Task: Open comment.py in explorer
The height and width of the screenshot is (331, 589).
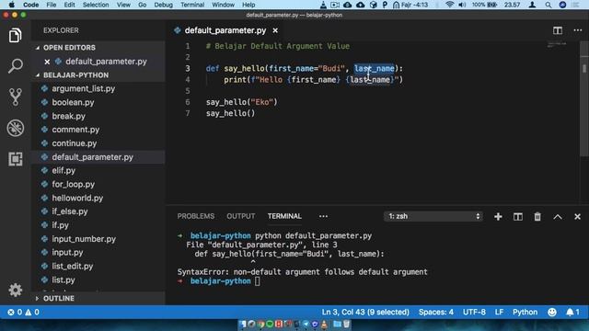Action: (75, 130)
